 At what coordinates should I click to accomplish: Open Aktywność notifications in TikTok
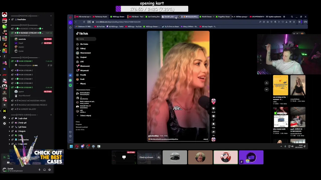pyautogui.click(x=83, y=70)
